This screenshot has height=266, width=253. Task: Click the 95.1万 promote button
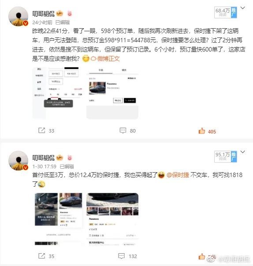click(226, 156)
